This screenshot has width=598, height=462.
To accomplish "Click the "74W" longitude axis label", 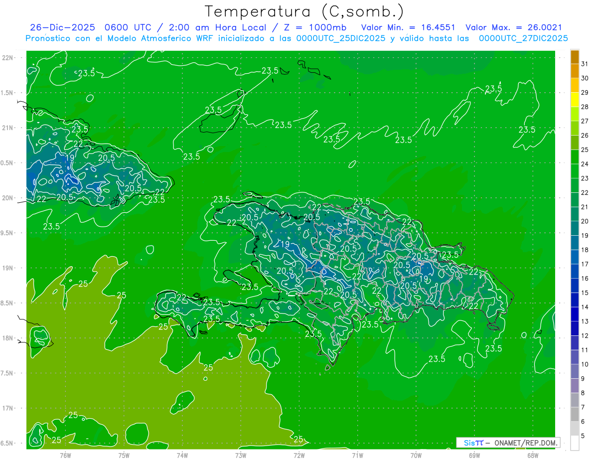I will [182, 456].
